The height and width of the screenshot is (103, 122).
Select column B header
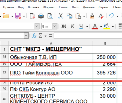(105, 43)
